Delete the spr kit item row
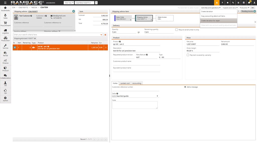Image resolution: width=257 pixels, height=143 pixels. [x=106, y=47]
